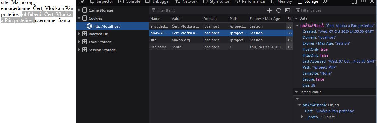Select the Storage tab
The image size is (377, 123).
(x=308, y=1)
